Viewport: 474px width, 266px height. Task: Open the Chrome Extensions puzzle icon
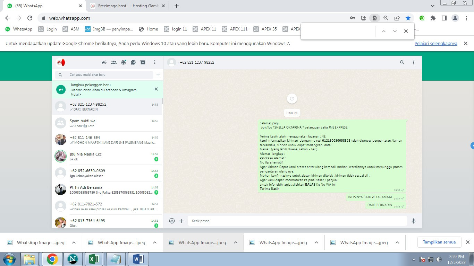click(x=433, y=18)
